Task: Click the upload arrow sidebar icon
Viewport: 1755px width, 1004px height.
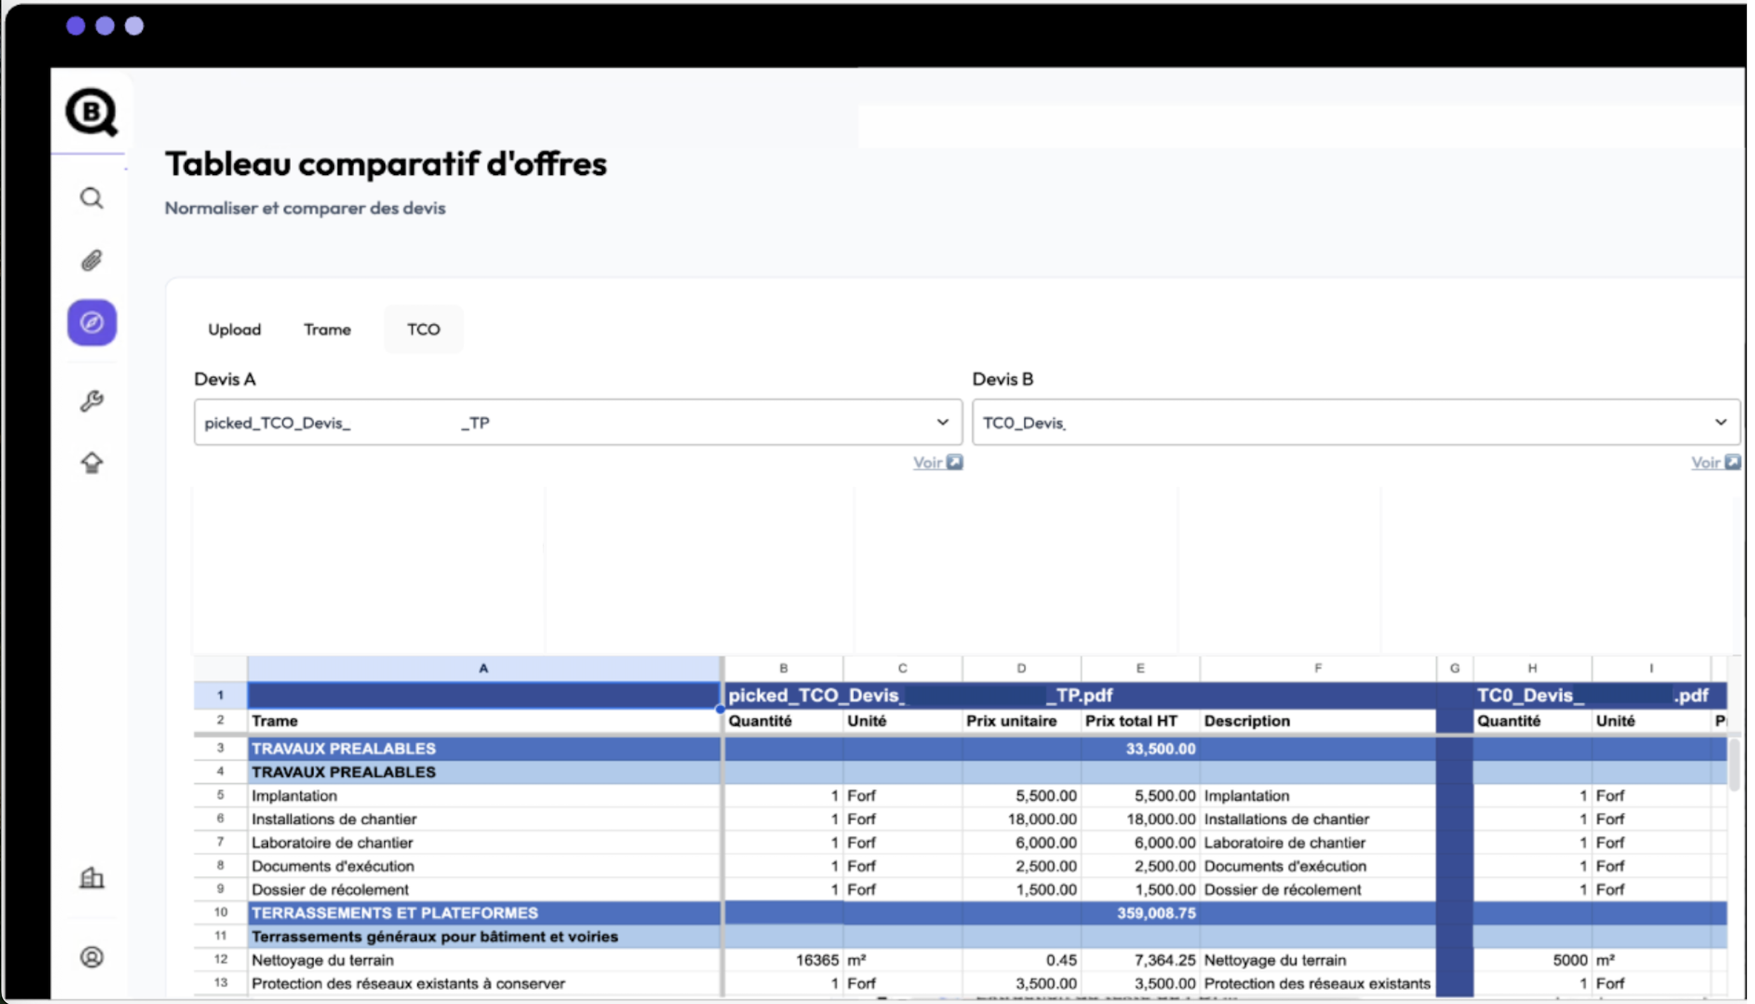Action: (x=92, y=463)
